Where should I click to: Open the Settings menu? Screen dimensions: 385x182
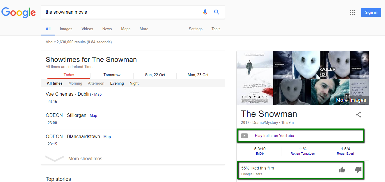[x=195, y=29]
